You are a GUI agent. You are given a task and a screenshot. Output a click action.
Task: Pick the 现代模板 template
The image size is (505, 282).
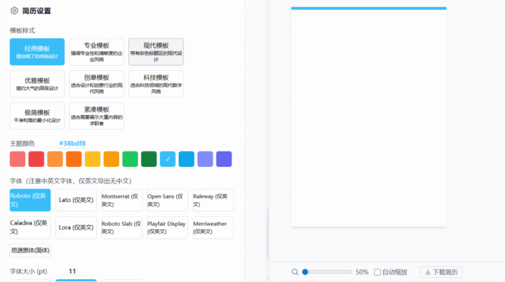pos(156,52)
